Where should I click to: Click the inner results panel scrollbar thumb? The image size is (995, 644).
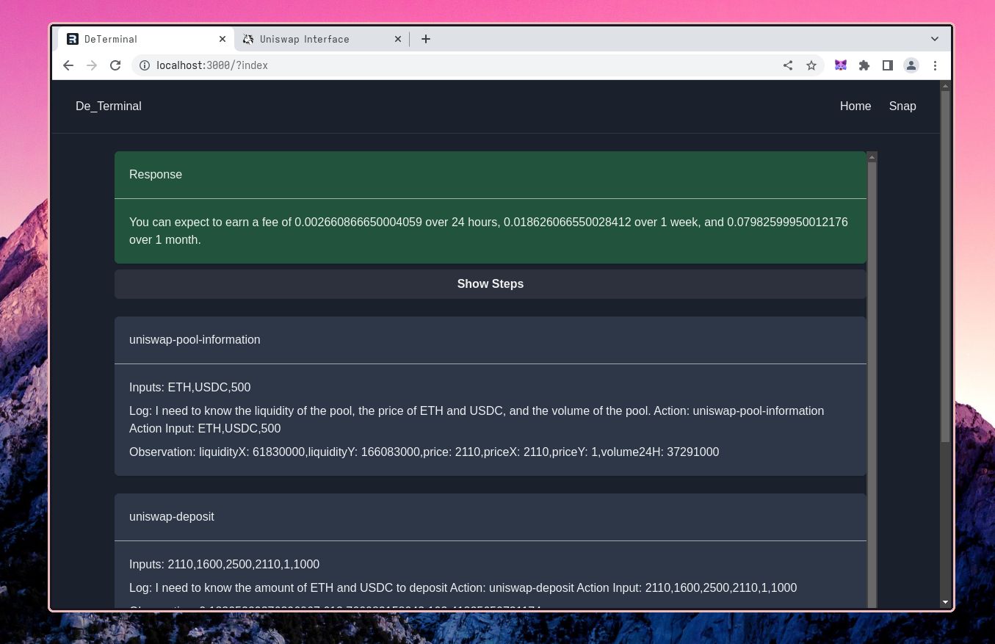click(872, 386)
